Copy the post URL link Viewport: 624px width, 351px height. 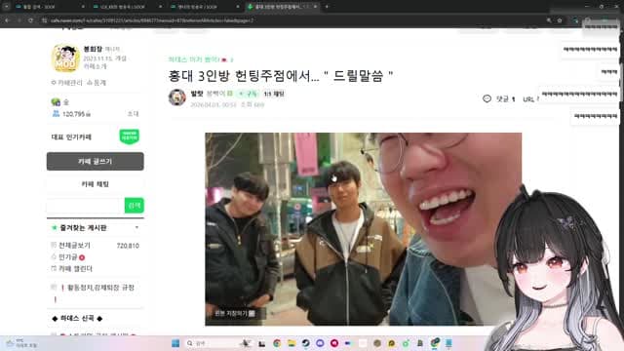530,99
